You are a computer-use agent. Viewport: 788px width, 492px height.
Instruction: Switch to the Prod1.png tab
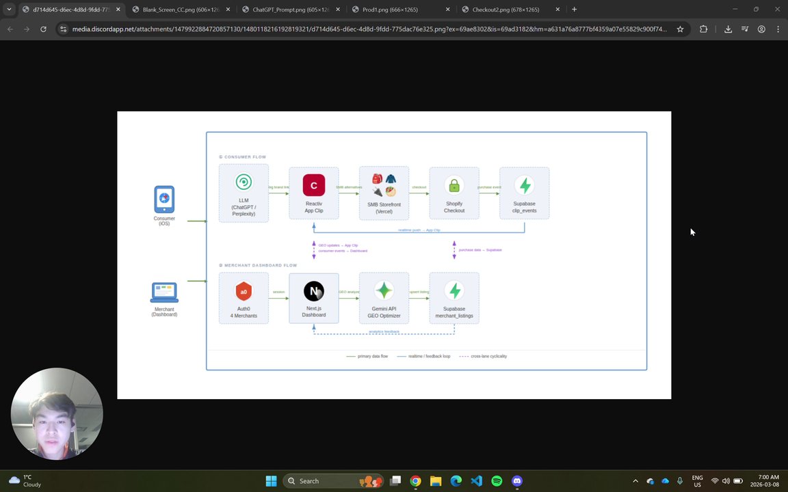click(x=400, y=10)
